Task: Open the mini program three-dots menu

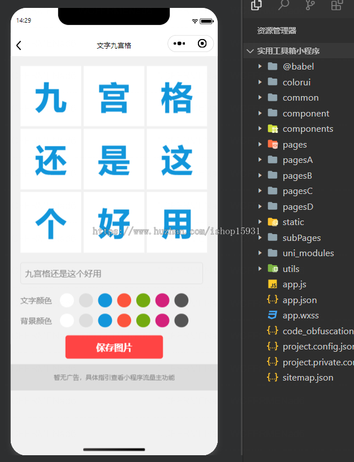Action: point(179,44)
